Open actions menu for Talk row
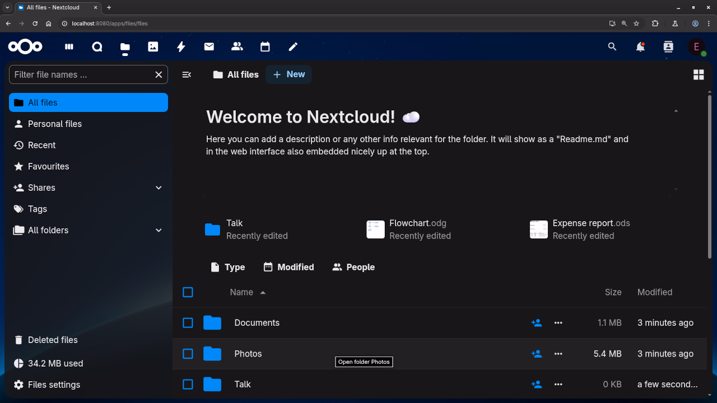This screenshot has height=403, width=717. point(558,385)
